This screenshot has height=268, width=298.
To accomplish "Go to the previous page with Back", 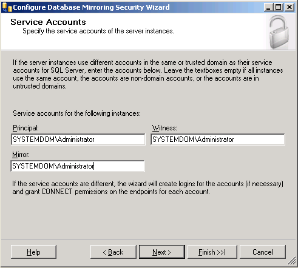I will click(x=113, y=252).
